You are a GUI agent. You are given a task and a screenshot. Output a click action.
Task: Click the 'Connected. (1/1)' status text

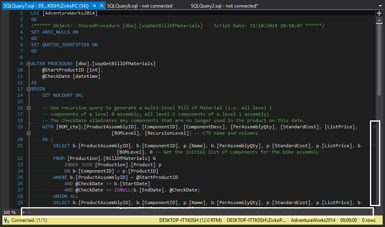[x=29, y=220]
